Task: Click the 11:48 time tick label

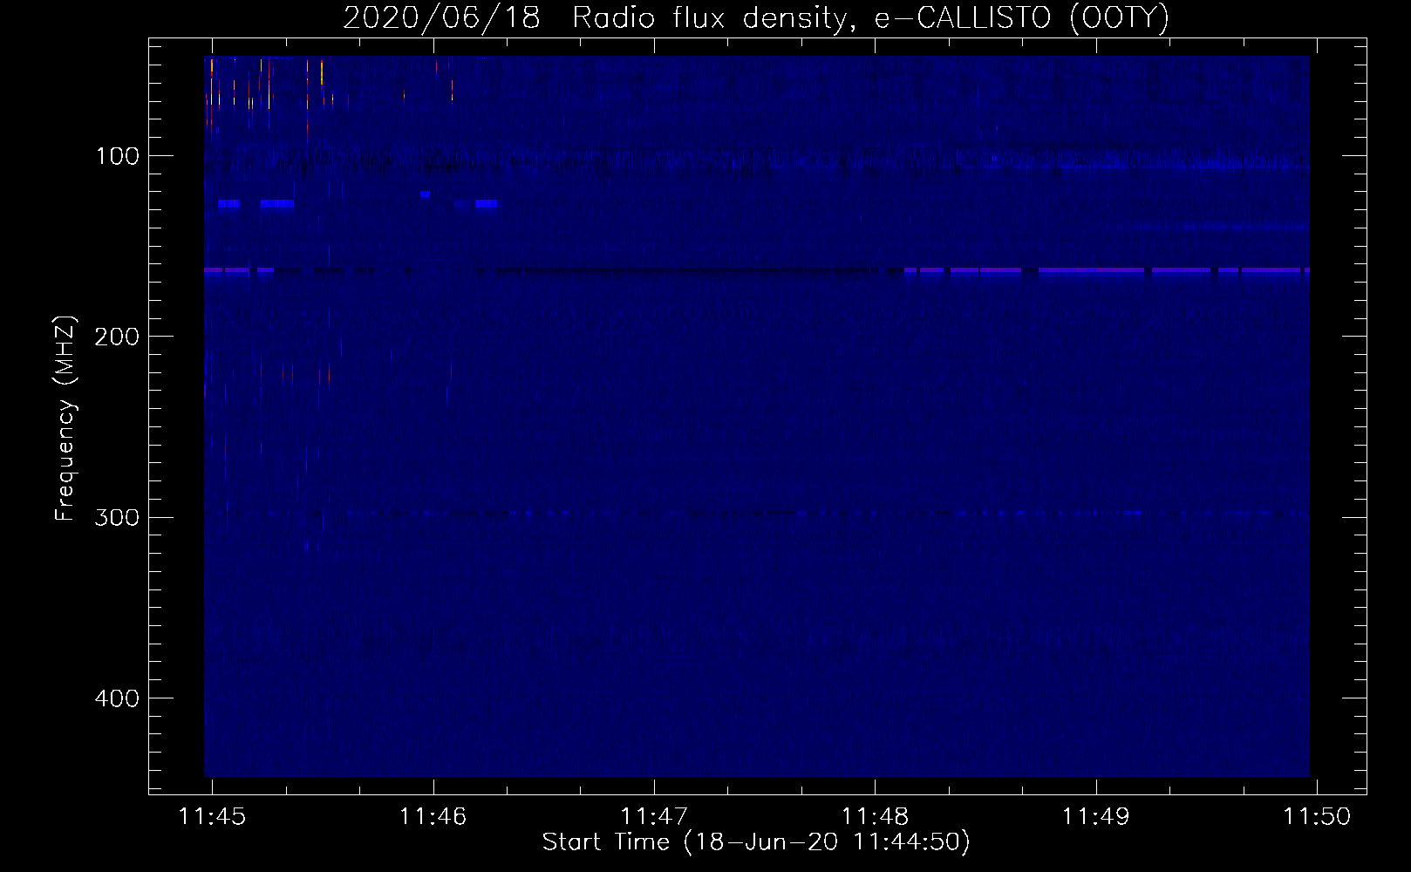Action: coord(875,816)
